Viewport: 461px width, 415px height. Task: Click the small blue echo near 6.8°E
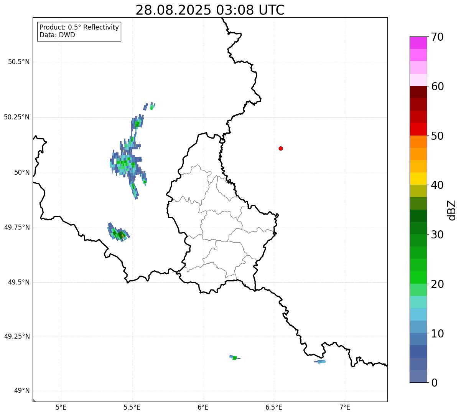point(320,361)
